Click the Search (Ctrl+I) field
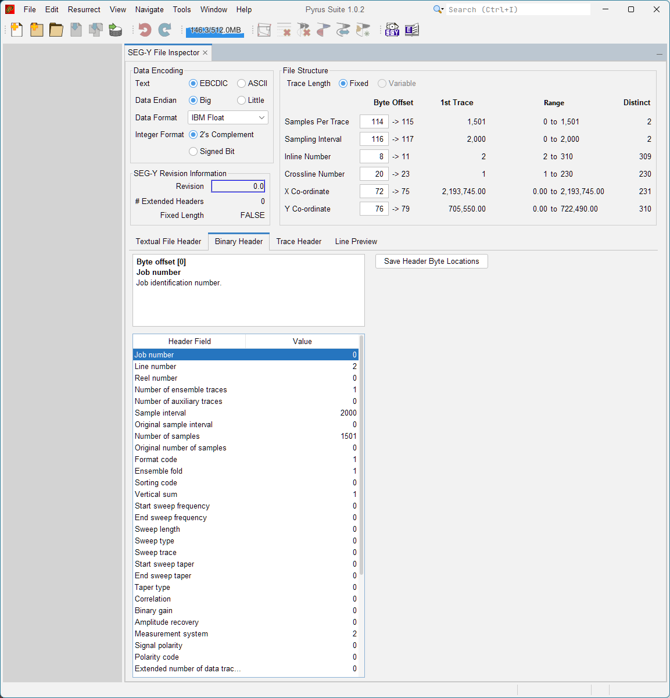 [518, 9]
